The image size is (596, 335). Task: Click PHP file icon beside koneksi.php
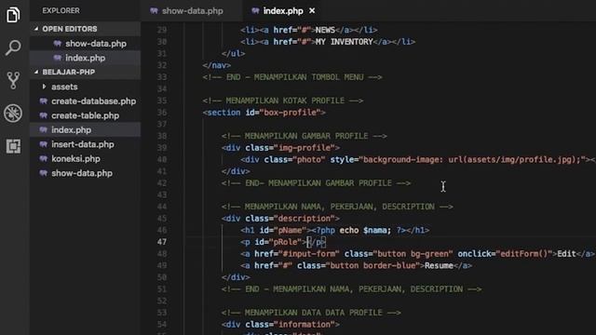(44, 159)
